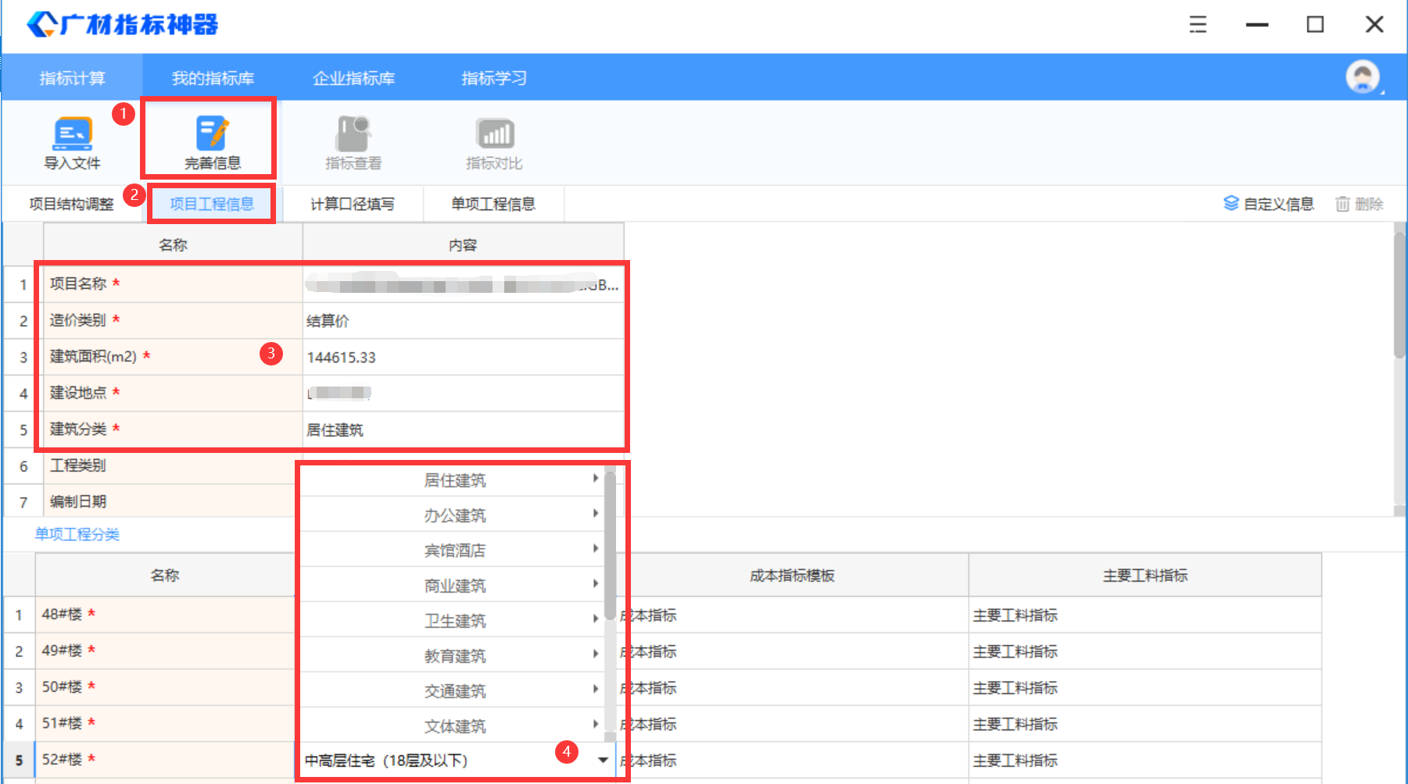The width and height of the screenshot is (1408, 784).
Task: Click 主要工料指标 column header
Action: pyautogui.click(x=1145, y=576)
